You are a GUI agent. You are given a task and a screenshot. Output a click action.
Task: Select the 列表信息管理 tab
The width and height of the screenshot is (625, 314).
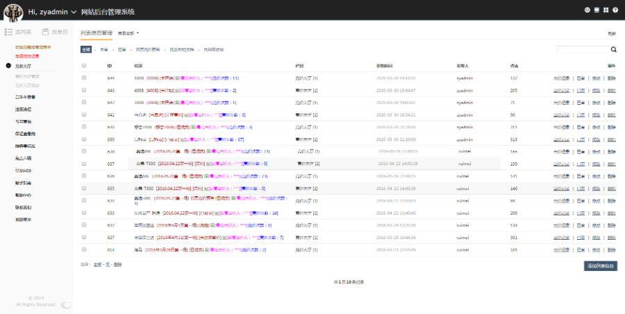coord(97,33)
